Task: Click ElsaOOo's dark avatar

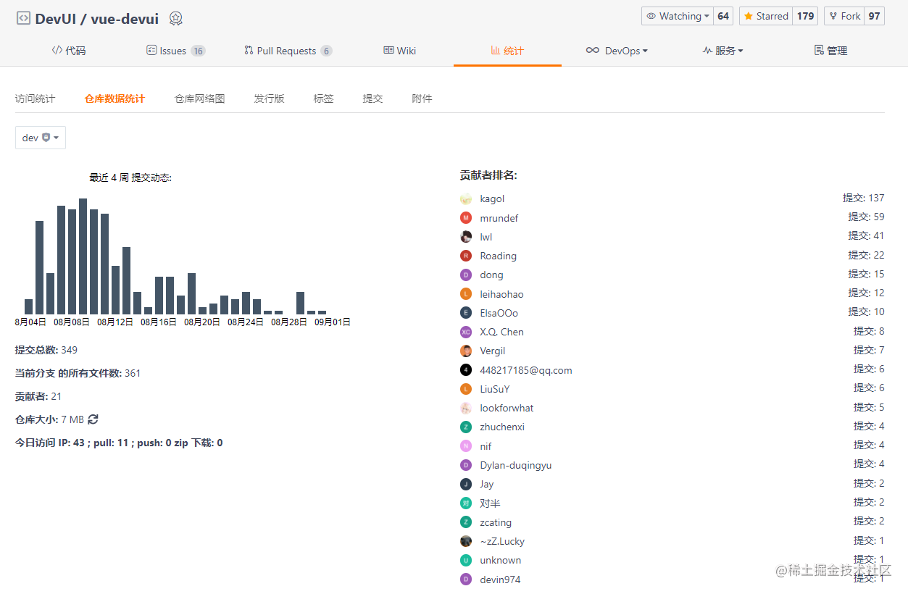Action: coord(466,313)
